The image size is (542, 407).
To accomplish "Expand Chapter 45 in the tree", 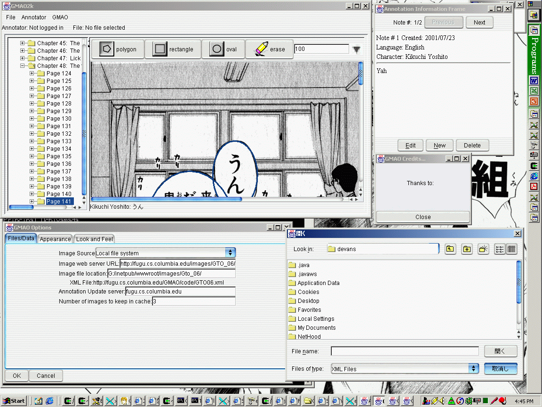I will (x=22, y=43).
